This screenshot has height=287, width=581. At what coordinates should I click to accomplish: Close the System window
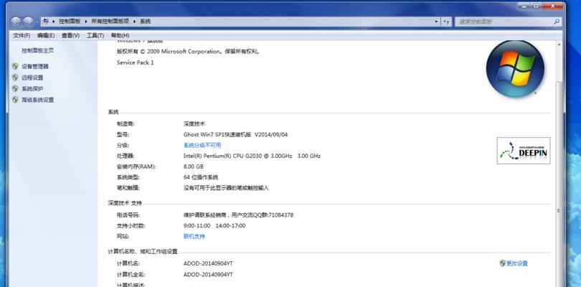click(x=553, y=6)
